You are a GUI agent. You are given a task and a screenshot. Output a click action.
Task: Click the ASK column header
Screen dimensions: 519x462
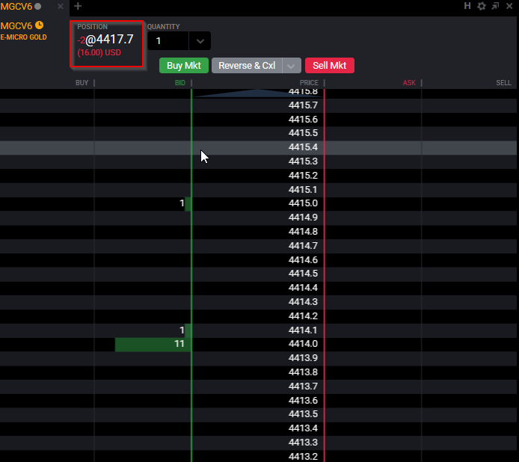[x=409, y=83]
